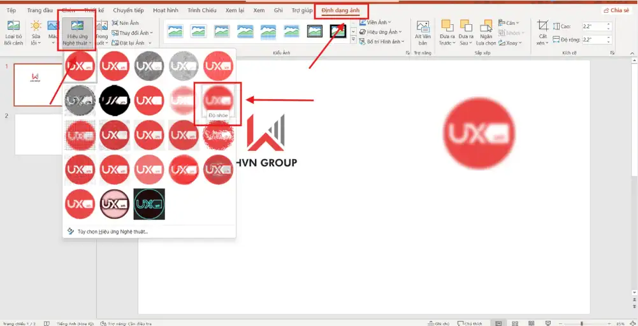Open the Xoay rotate dropdown

point(511,43)
